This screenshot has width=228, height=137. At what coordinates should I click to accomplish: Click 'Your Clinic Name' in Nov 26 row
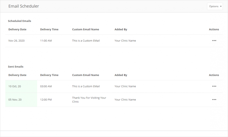tap(125, 41)
